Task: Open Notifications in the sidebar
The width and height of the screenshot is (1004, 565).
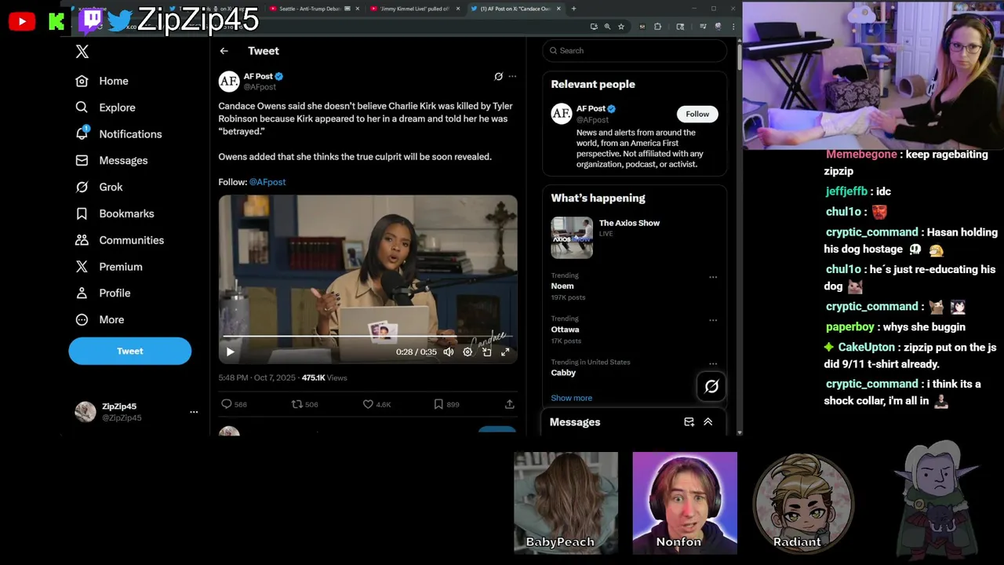Action: tap(118, 134)
